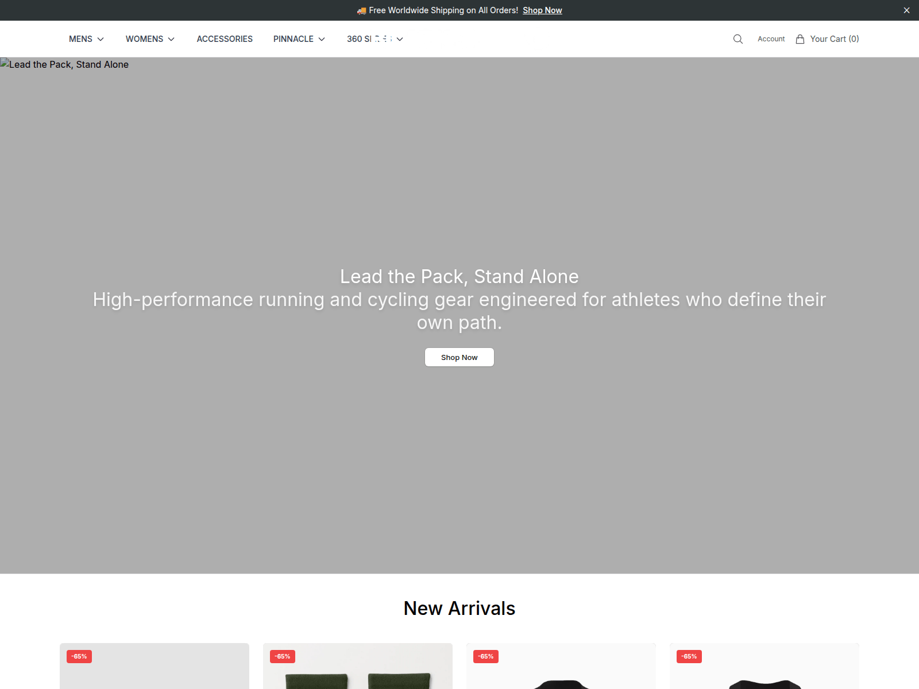Click the white Shop Now hero button
The width and height of the screenshot is (919, 689).
click(x=459, y=357)
